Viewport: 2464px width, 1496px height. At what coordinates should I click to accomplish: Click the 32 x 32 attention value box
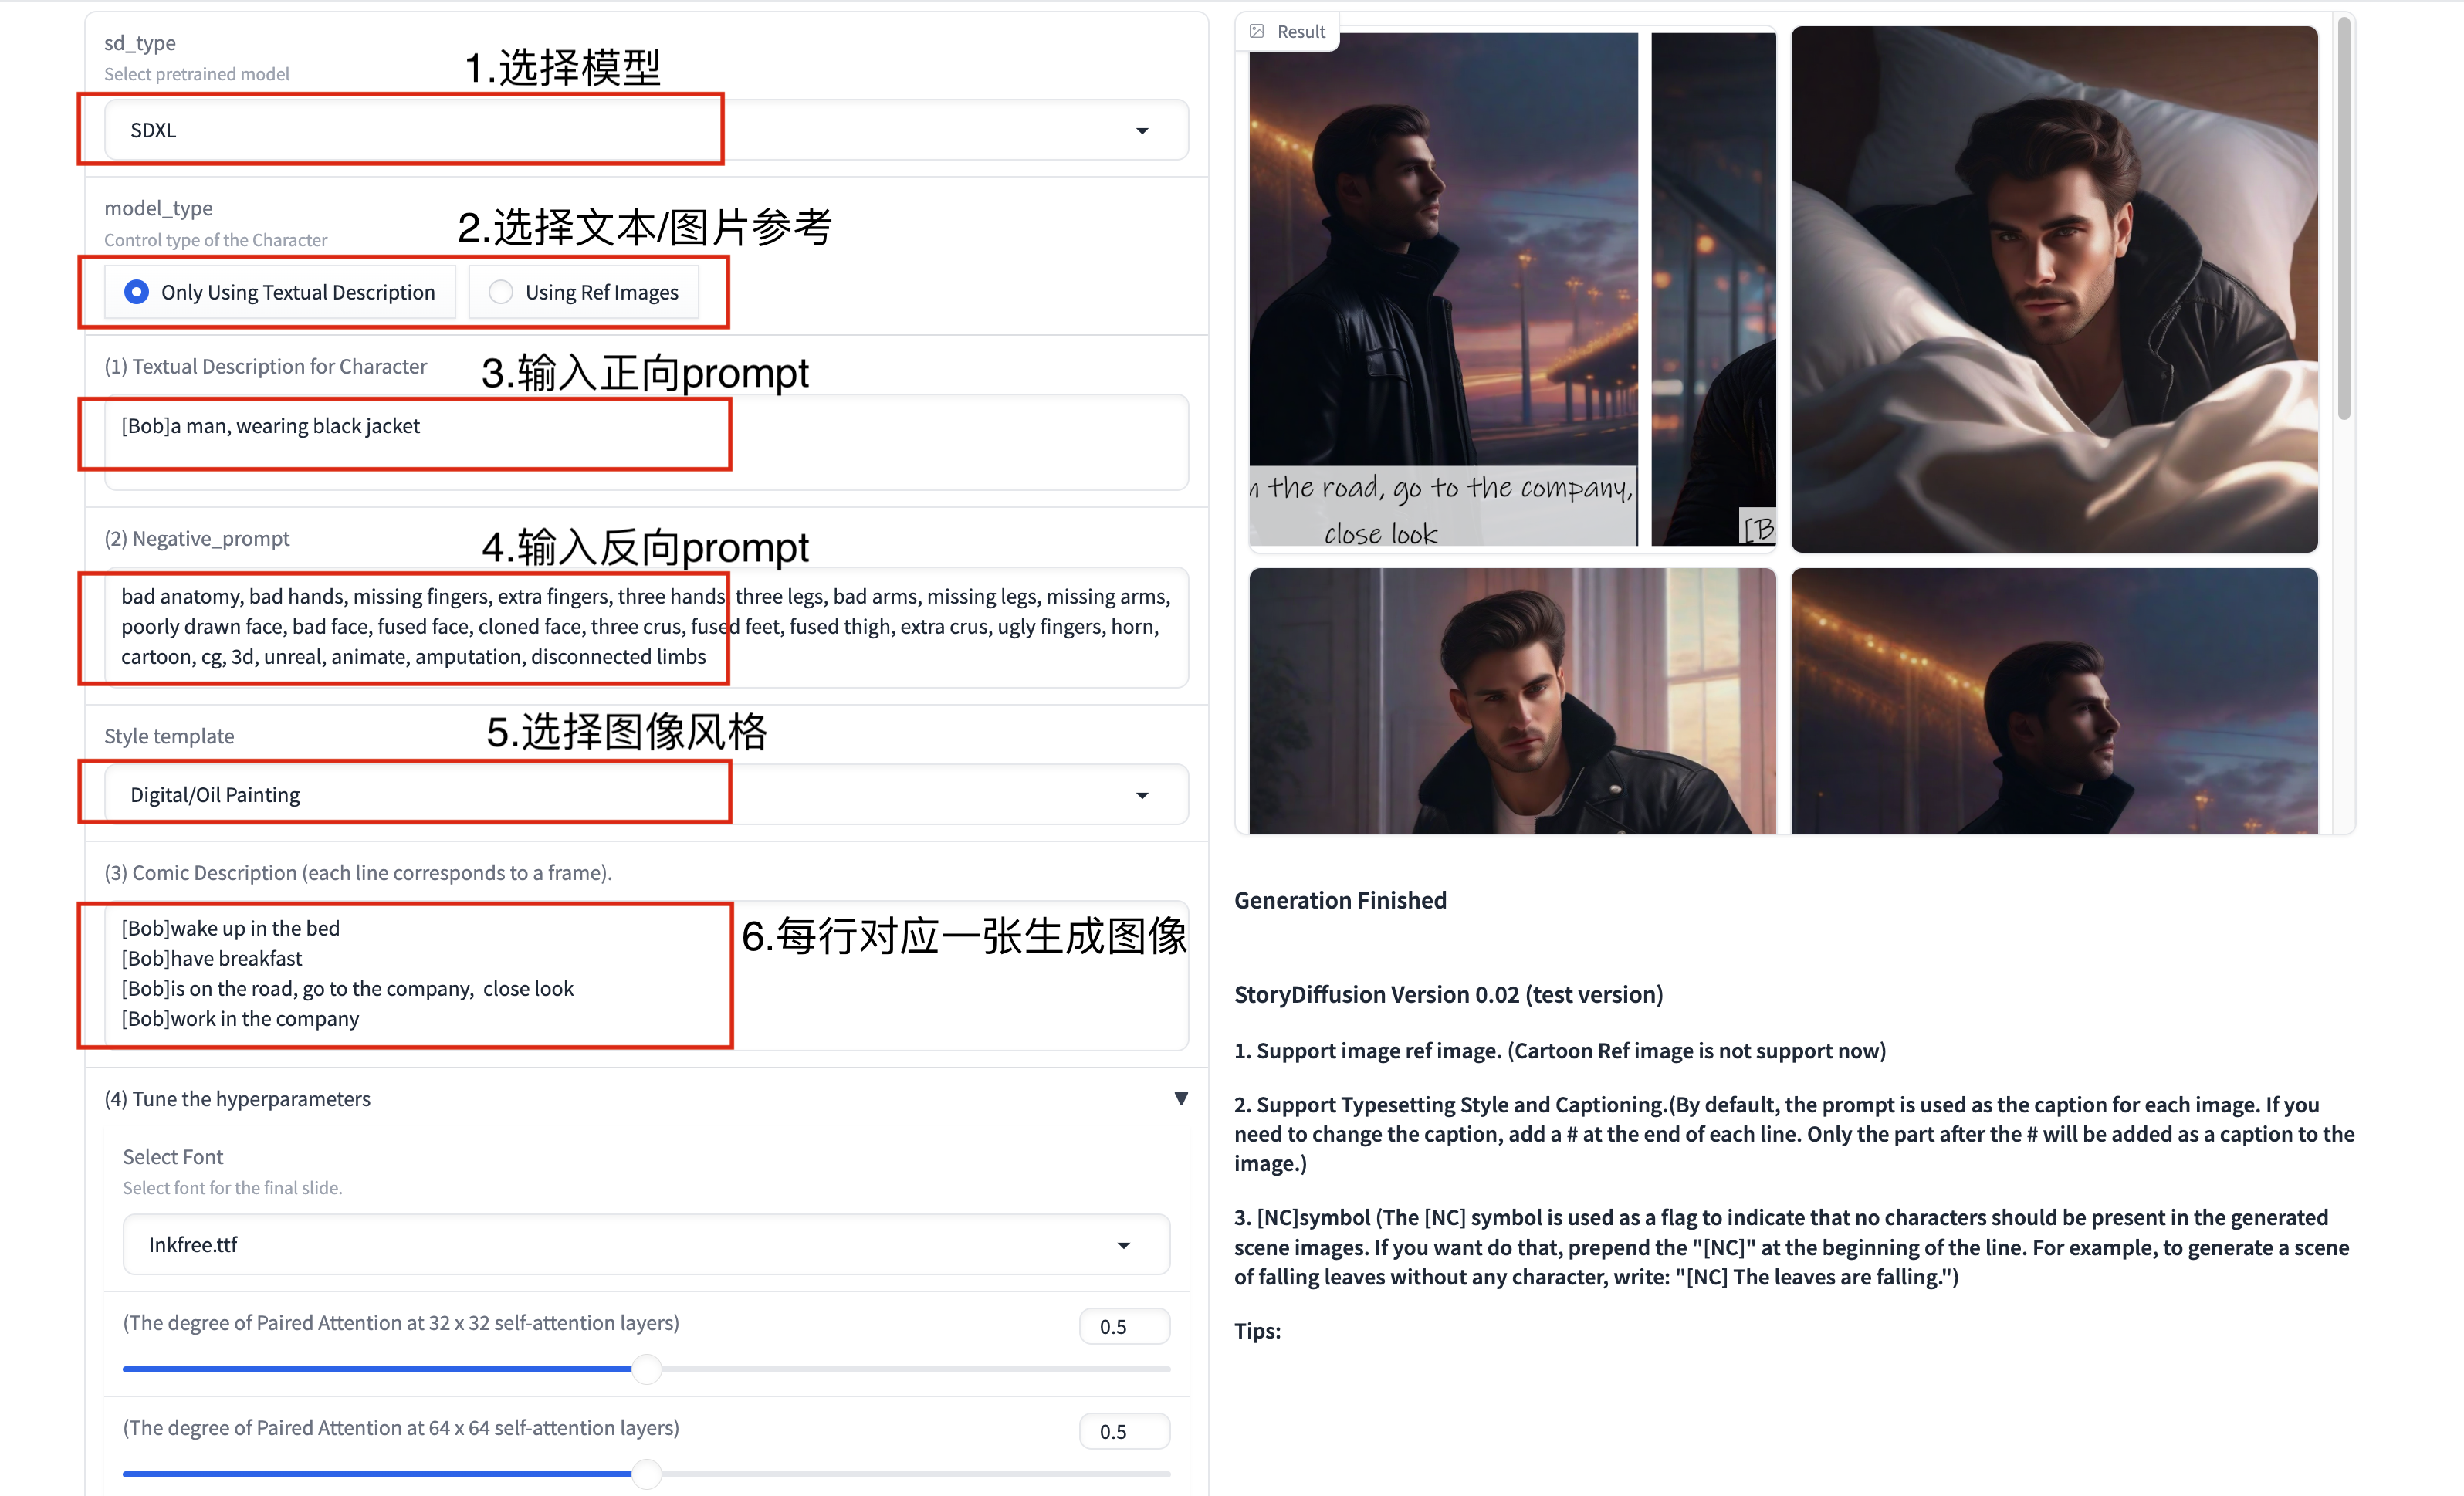pos(1124,1327)
